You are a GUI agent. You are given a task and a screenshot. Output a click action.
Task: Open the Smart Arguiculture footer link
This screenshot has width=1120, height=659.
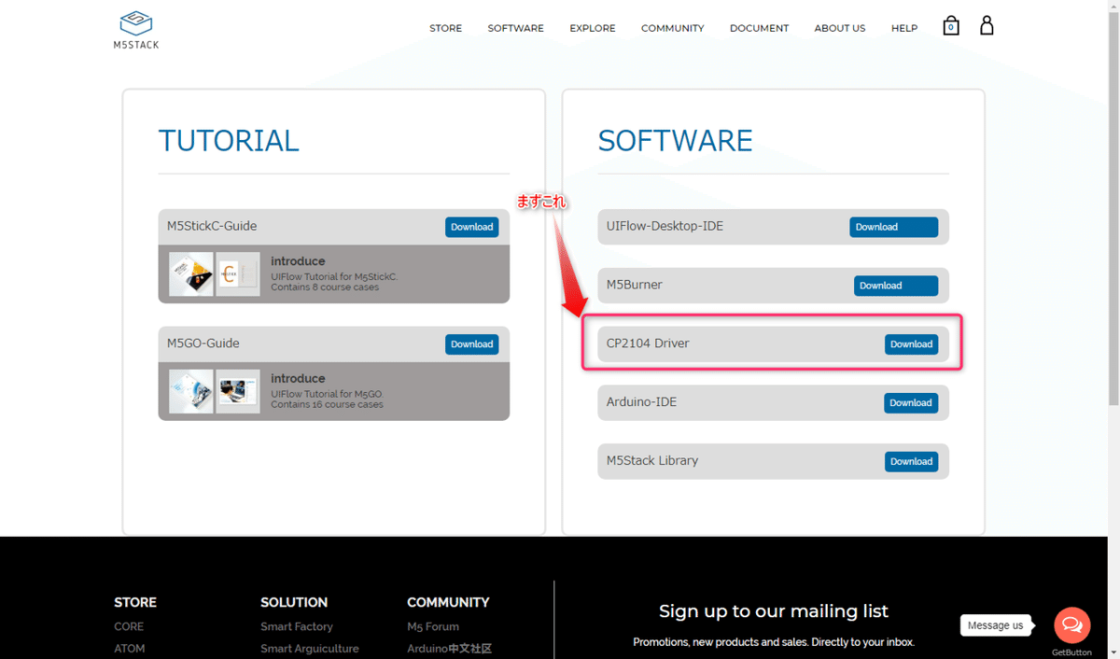tap(310, 649)
